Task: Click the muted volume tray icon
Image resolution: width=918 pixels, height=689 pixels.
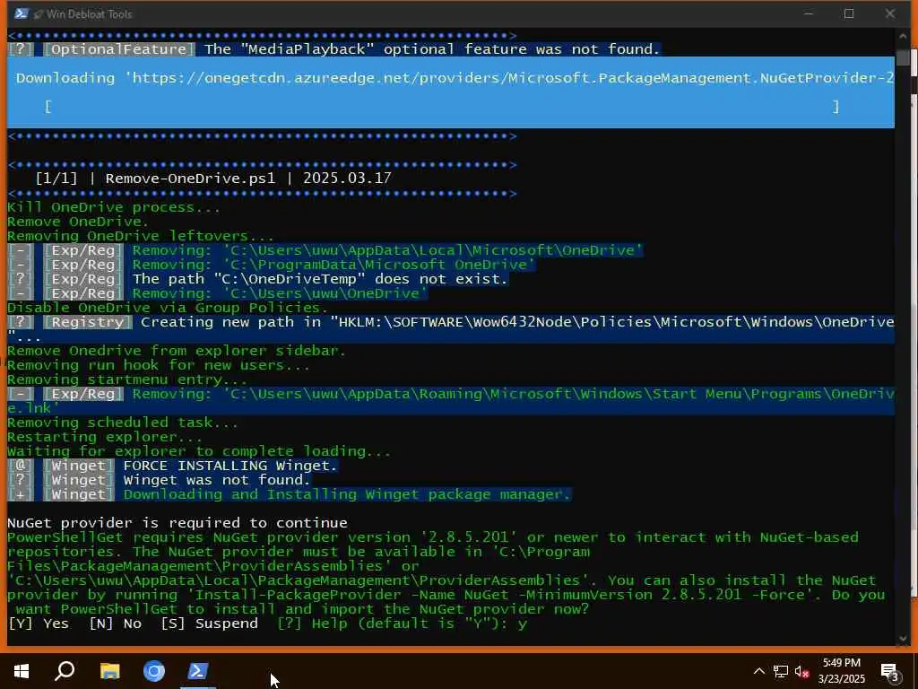Action: point(801,671)
